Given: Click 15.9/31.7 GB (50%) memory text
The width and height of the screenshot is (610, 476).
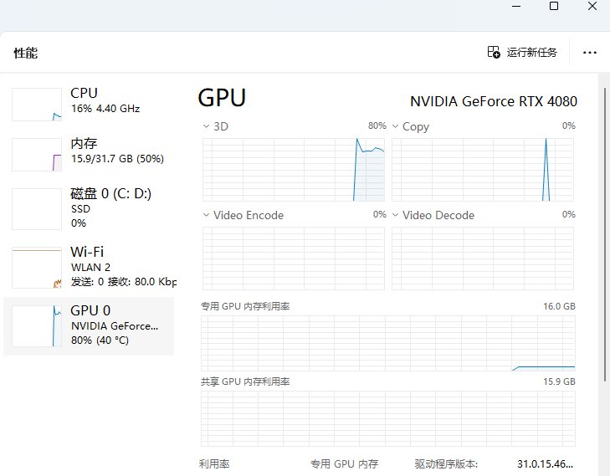Looking at the screenshot, I should 117,159.
